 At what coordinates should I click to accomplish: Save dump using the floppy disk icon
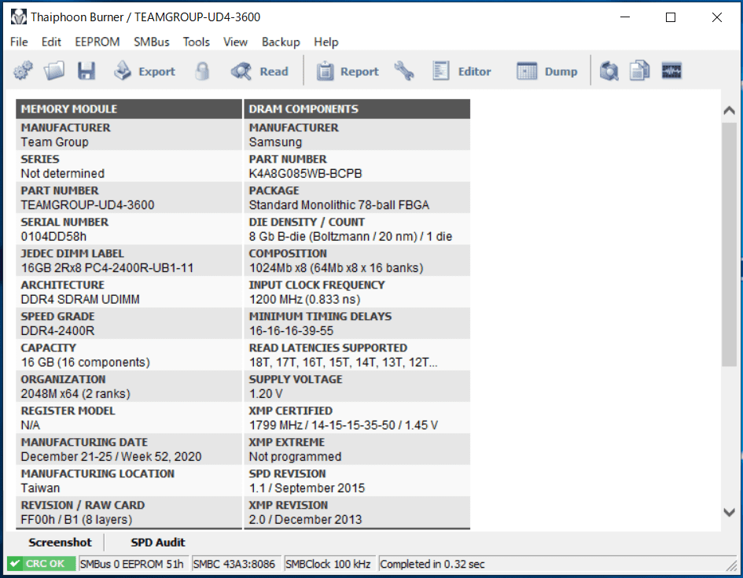(86, 71)
